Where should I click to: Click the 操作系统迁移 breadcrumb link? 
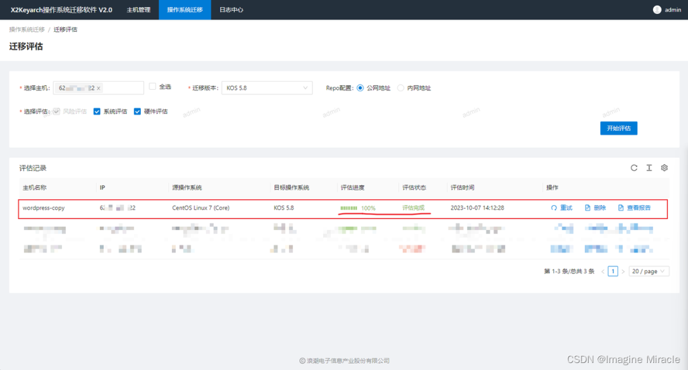27,29
